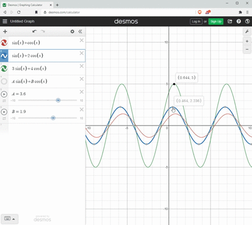Toggle visibility of sin(x)+cos(x) graph

click(4, 43)
